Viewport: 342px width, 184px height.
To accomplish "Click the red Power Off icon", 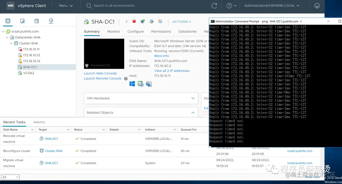I will point(134,21).
